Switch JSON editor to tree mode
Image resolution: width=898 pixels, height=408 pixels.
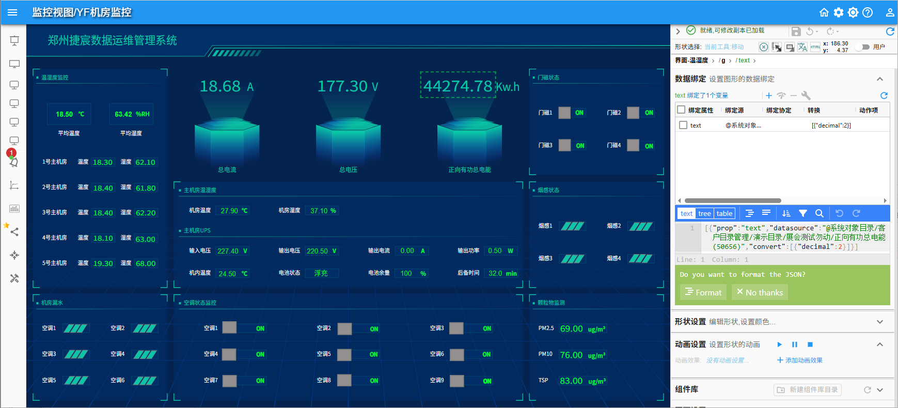tap(704, 213)
